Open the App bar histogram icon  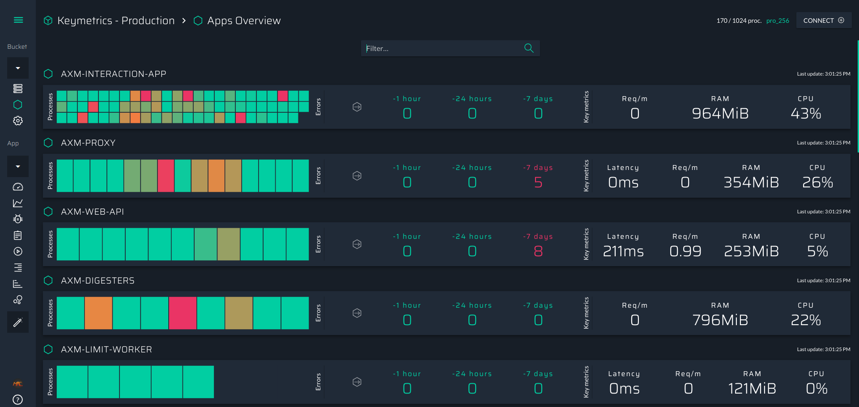click(x=18, y=284)
